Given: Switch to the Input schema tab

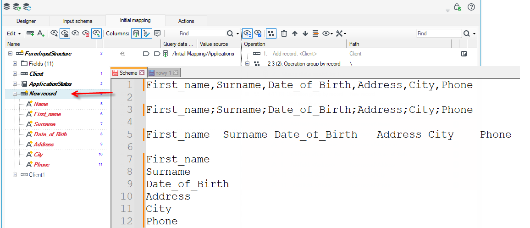Looking at the screenshot, I should [78, 21].
